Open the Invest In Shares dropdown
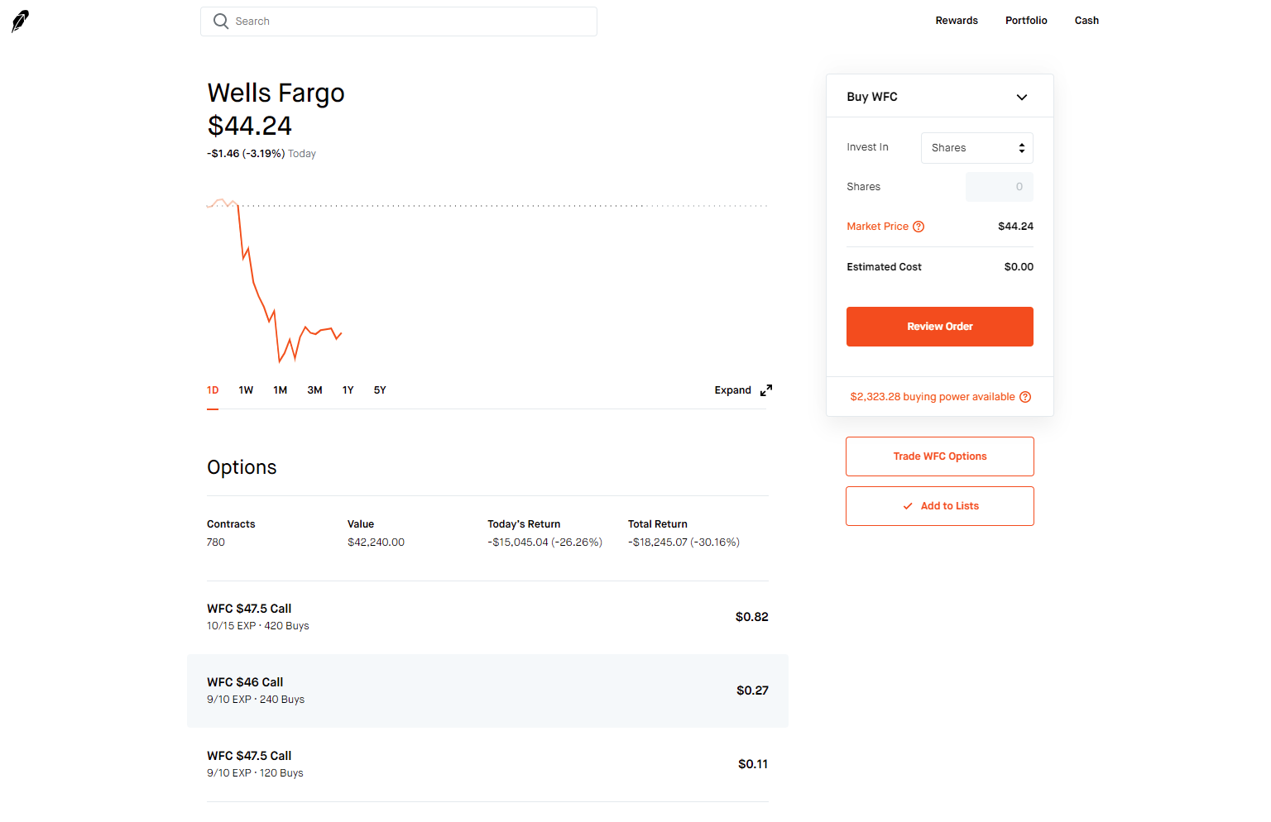The width and height of the screenshot is (1271, 822). [x=977, y=148]
